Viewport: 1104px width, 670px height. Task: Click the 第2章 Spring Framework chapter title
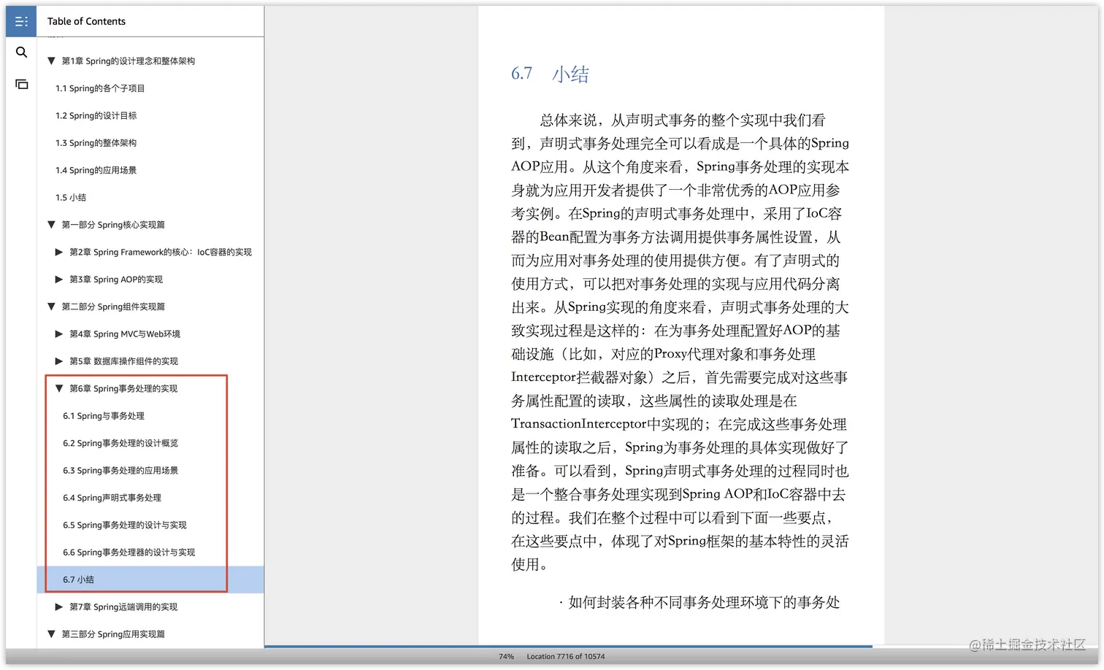[x=161, y=252]
